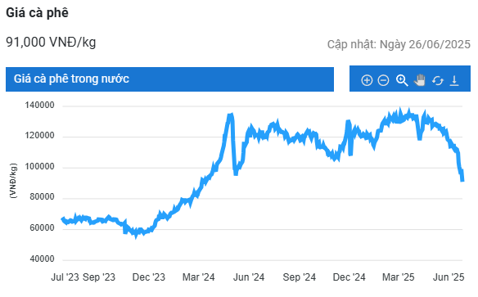Reset chart zoom with refresh icon
This screenshot has width=478, height=297.
pos(437,81)
